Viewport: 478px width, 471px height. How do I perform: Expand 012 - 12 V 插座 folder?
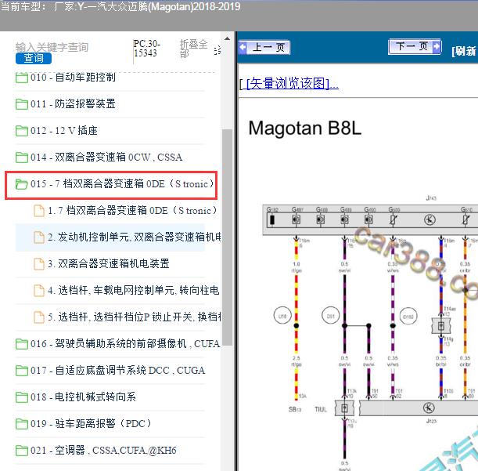click(x=64, y=130)
